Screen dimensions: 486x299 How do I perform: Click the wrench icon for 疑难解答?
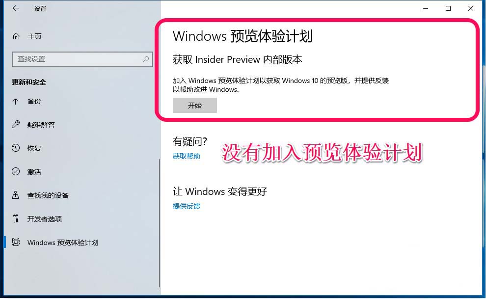point(16,125)
